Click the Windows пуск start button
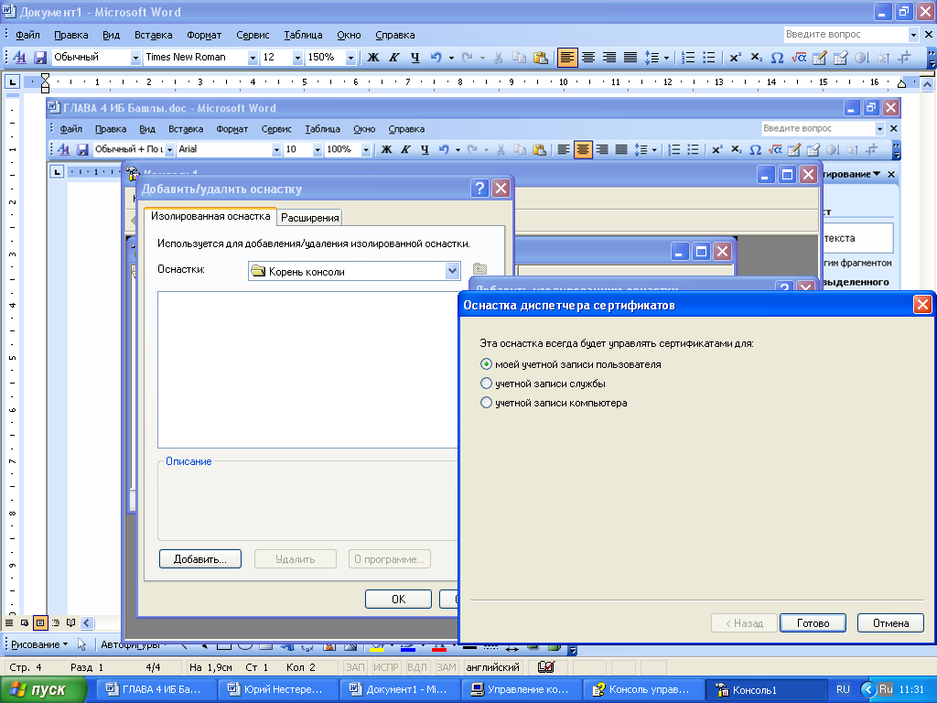Image resolution: width=937 pixels, height=703 pixels. tap(42, 689)
